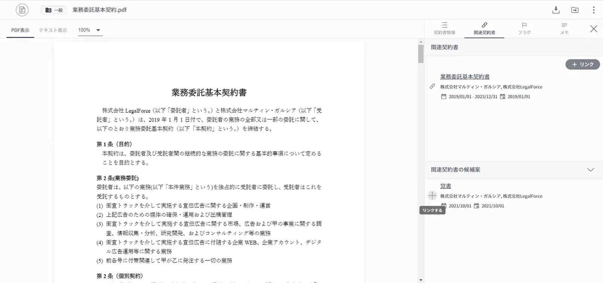Click parties text under linked 業務委託基本契約書
Viewport: 603px width, 283px height.
pyautogui.click(x=491, y=87)
